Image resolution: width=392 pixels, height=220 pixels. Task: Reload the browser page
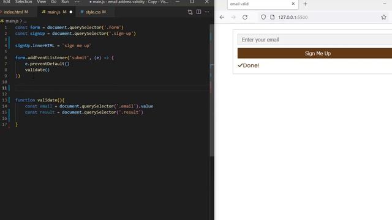click(x=245, y=17)
